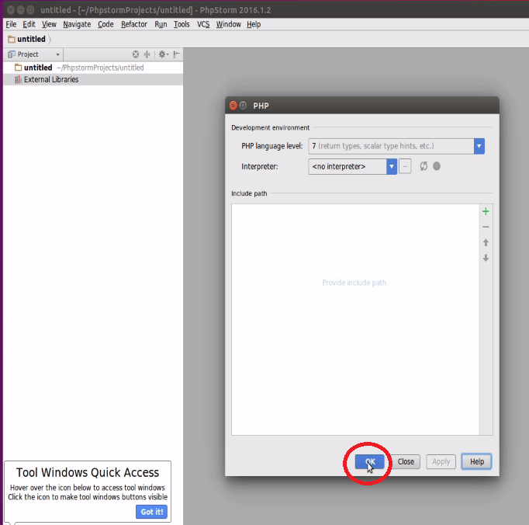529x525 pixels.
Task: Click the interpreter browse ellipsis button
Action: click(x=405, y=166)
